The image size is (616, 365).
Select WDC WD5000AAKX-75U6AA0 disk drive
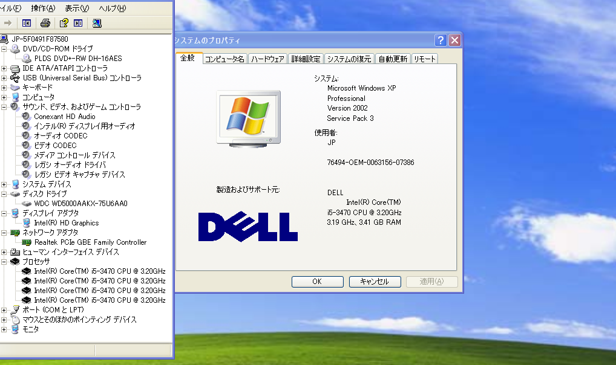click(x=80, y=204)
